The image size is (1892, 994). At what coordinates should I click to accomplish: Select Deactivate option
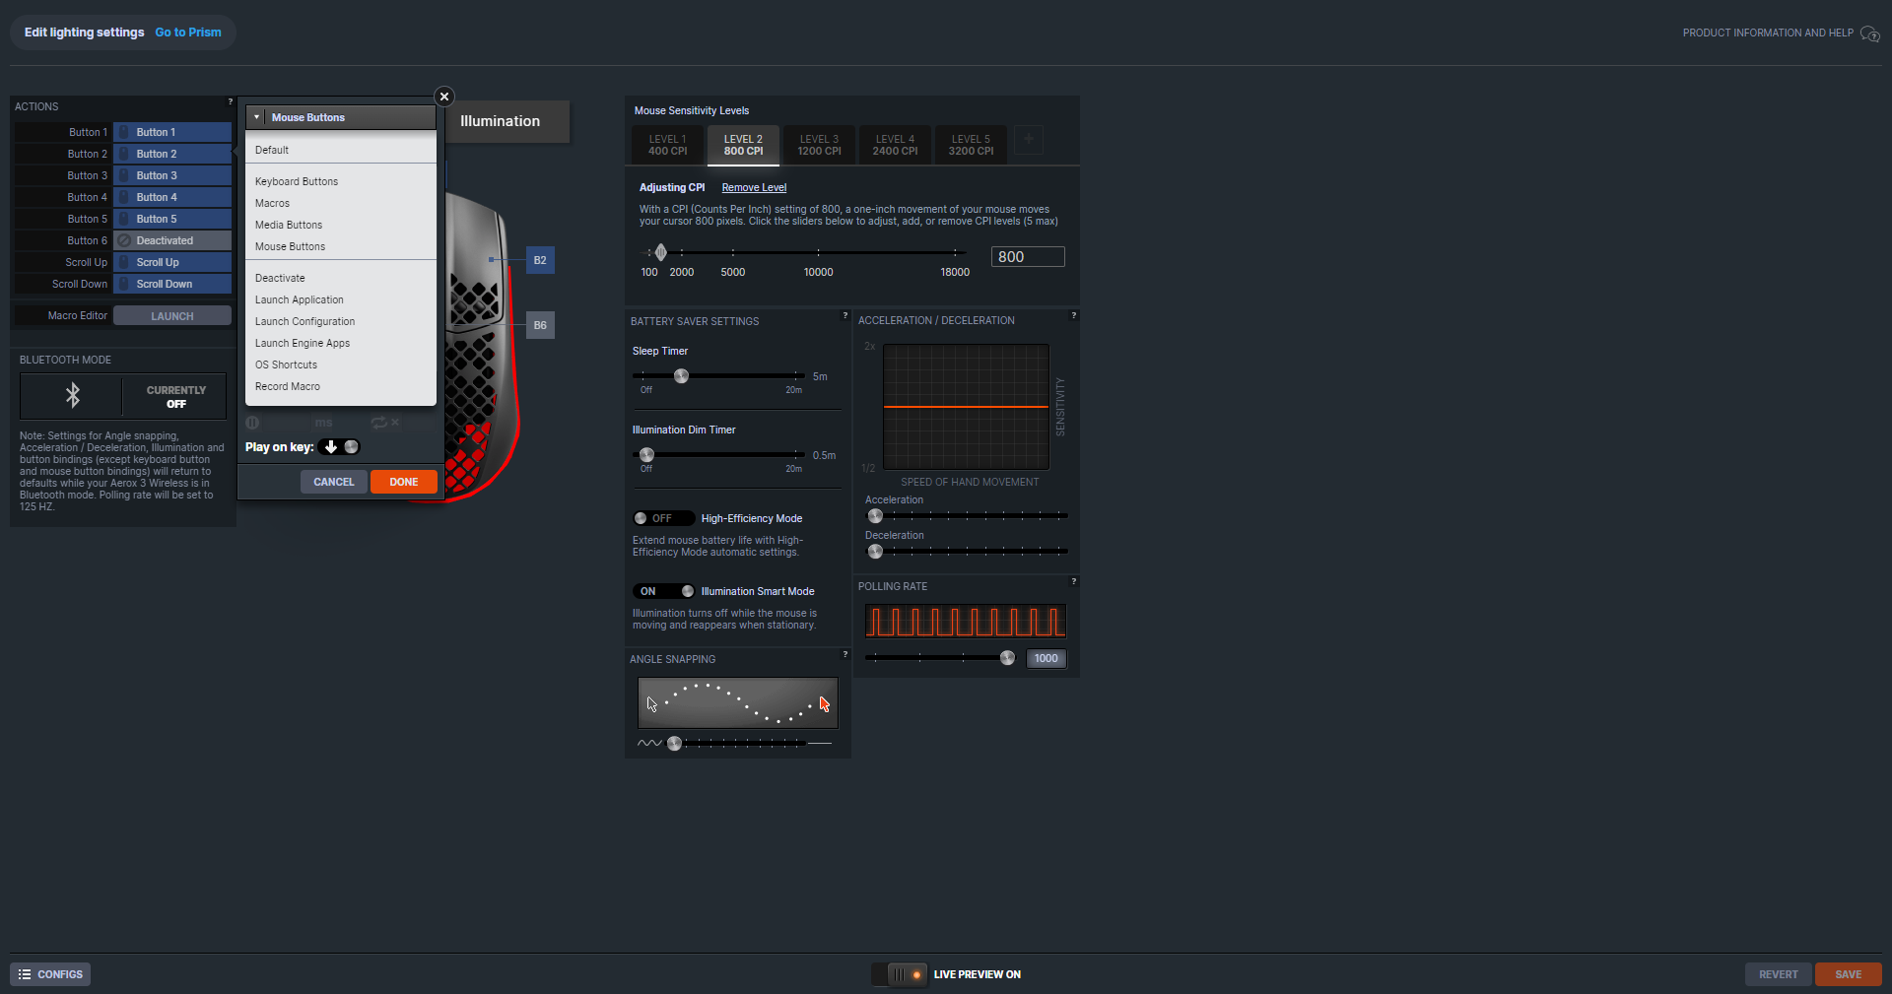[x=341, y=278]
